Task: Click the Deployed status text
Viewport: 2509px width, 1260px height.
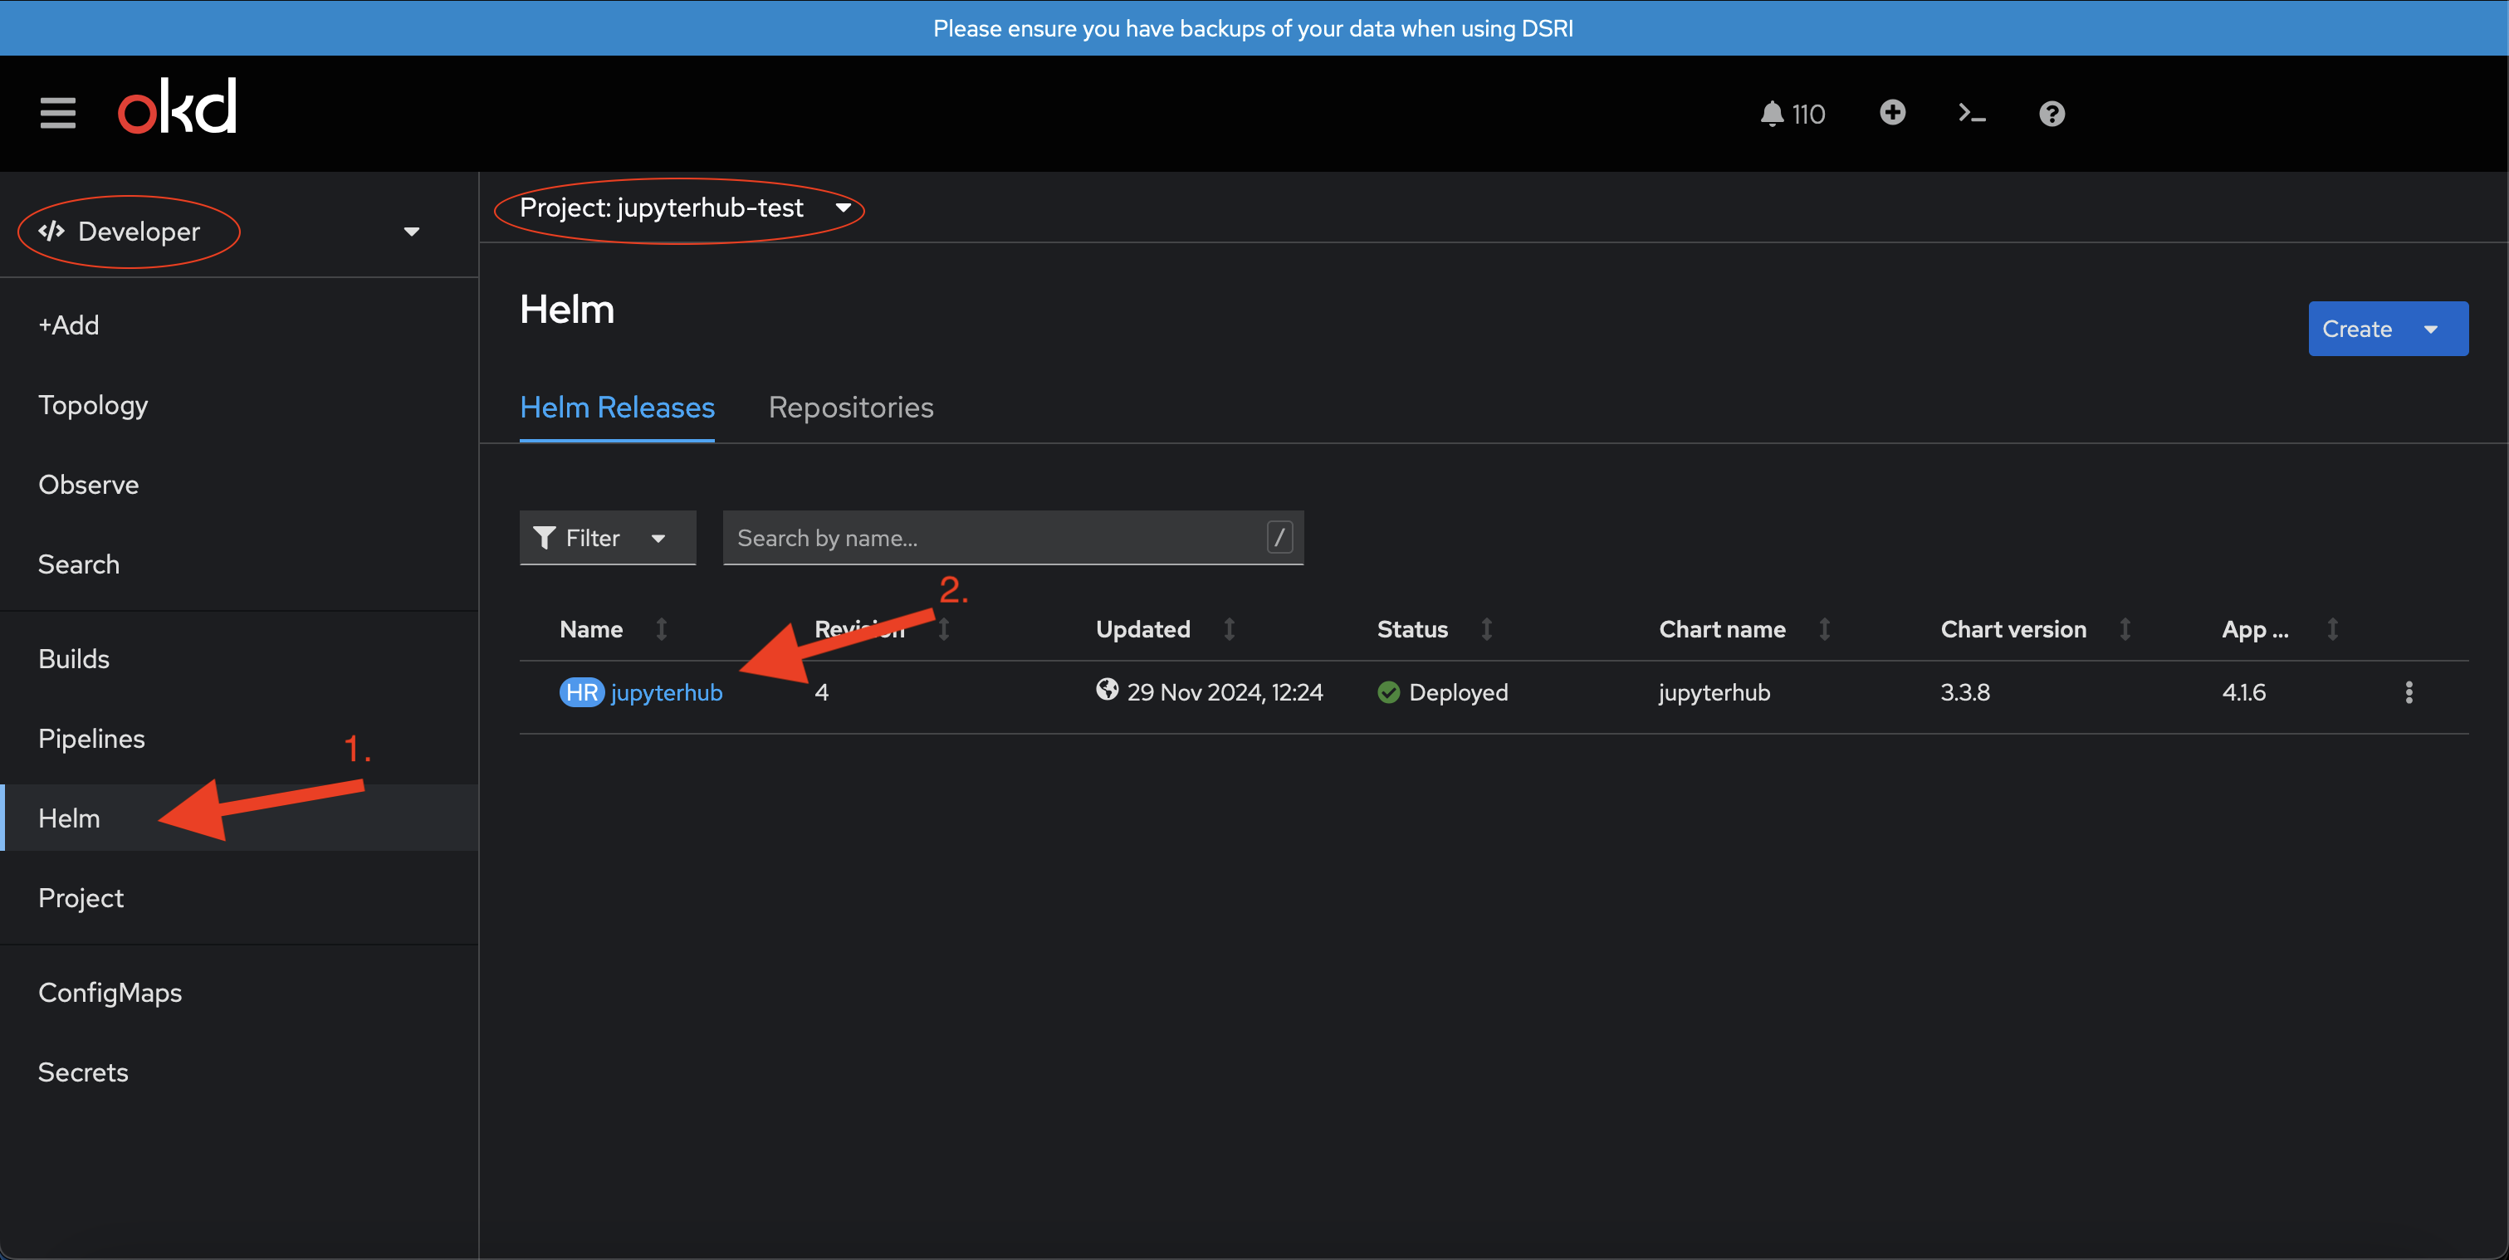Action: (x=1458, y=692)
